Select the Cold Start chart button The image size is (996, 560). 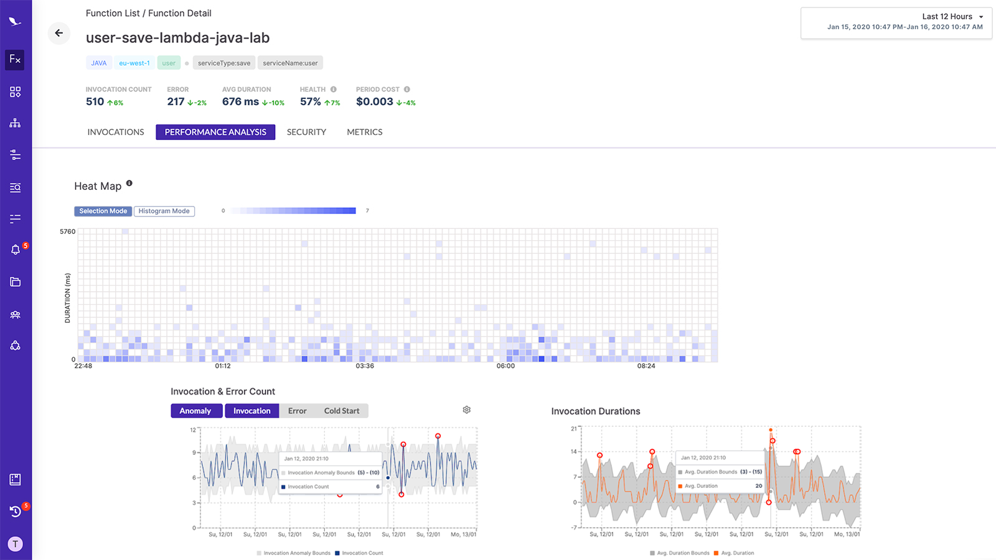coord(342,411)
